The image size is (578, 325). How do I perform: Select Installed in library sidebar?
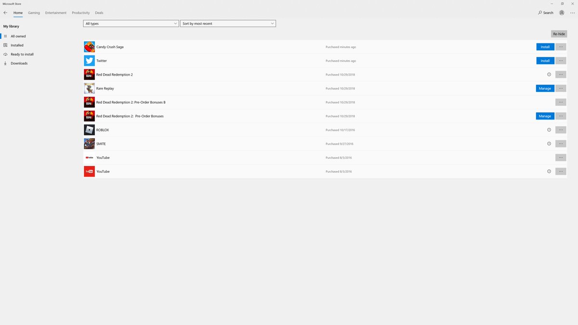click(x=39, y=45)
